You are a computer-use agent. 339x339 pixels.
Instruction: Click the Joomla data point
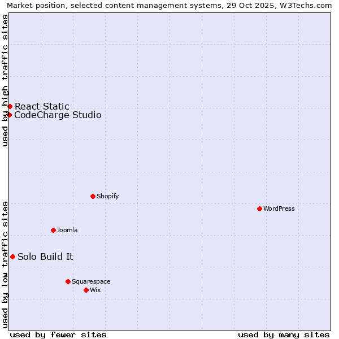(53, 230)
